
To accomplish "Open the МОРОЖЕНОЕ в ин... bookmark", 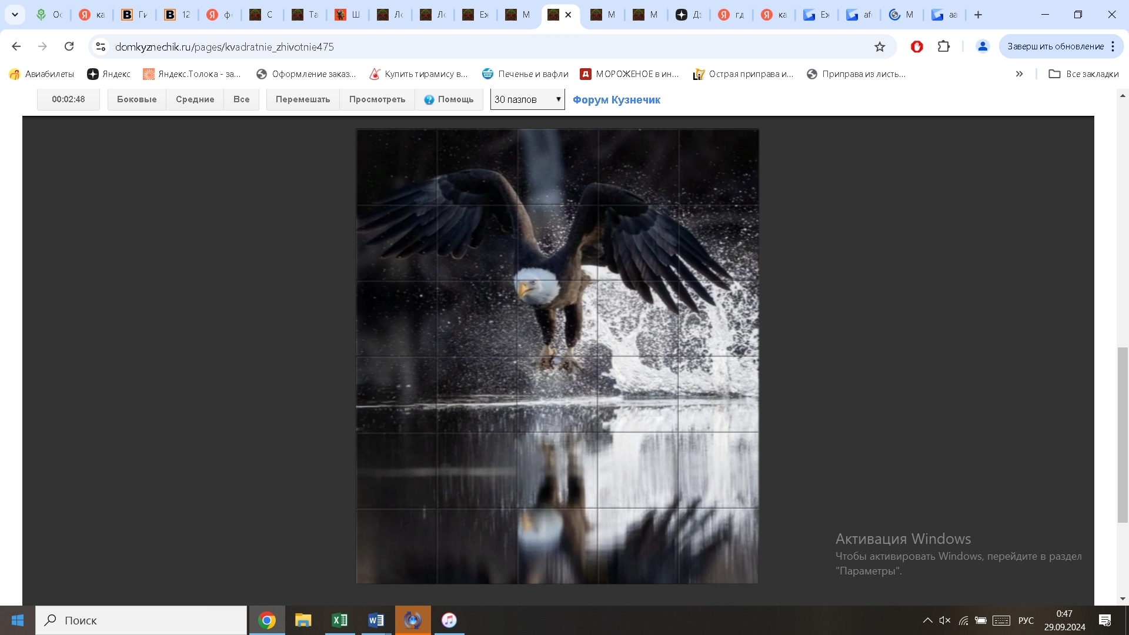I will tap(630, 74).
